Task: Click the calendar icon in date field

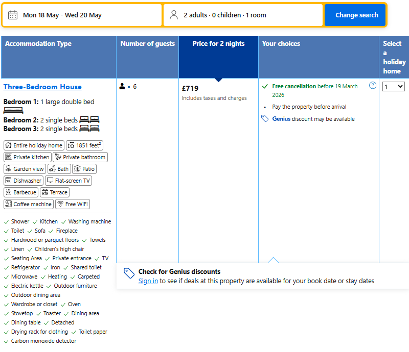Action: pos(13,15)
